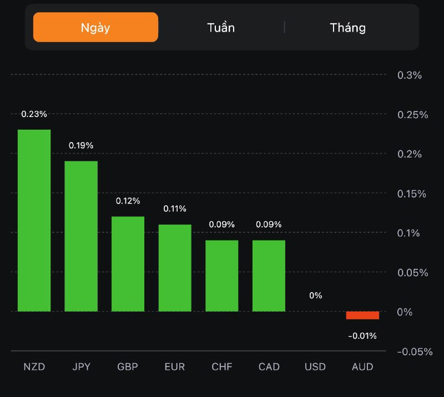Click the USD currency label
This screenshot has height=397, width=444.
(x=315, y=367)
